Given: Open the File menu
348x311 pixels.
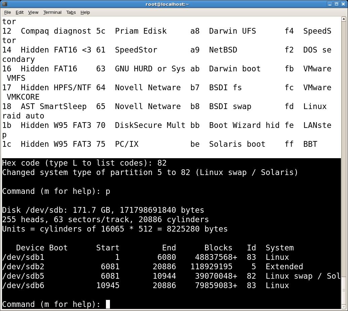Looking at the screenshot, I should point(7,12).
